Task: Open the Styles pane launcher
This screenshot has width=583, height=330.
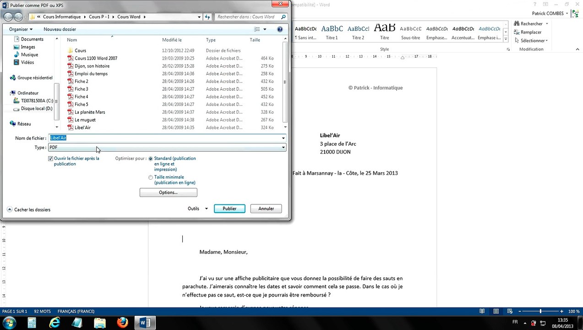Action: click(508, 49)
